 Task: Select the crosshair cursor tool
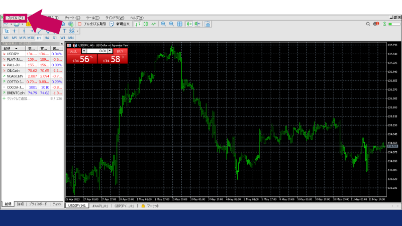click(x=15, y=31)
